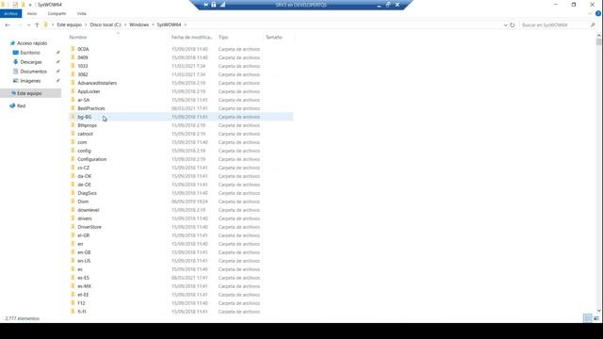The image size is (603, 339).
Task: Select the DriverStore folder icon
Action: pyautogui.click(x=73, y=226)
